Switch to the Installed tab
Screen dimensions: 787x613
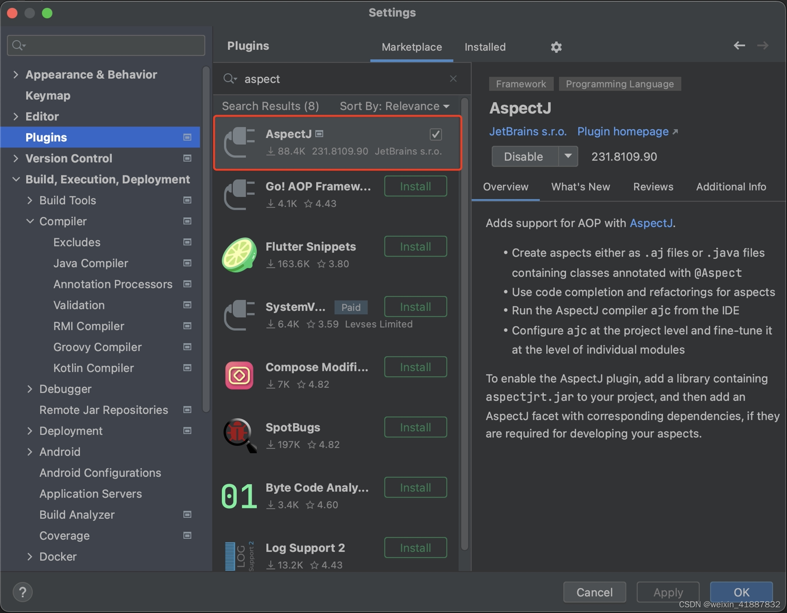tap(485, 47)
